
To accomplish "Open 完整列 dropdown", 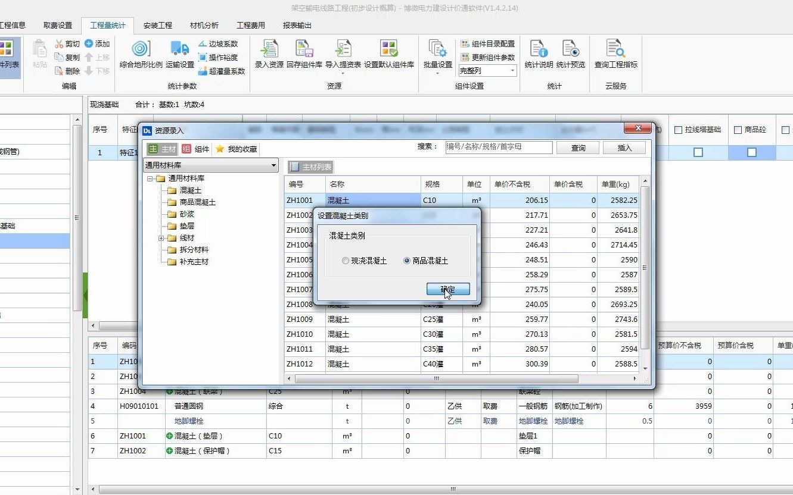I will point(487,71).
